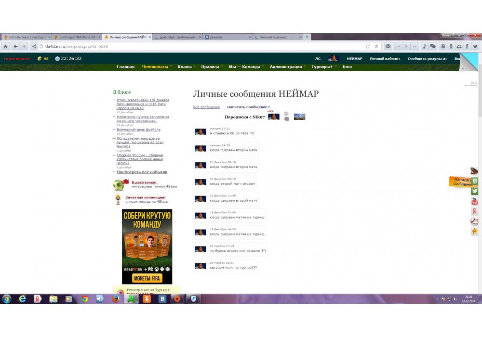Image resolution: width=482 pixels, height=337 pixels.
Task: Click the star bookmark icon in address bar
Action: pyautogui.click(x=376, y=46)
